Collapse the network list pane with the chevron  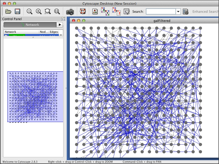[33, 38]
